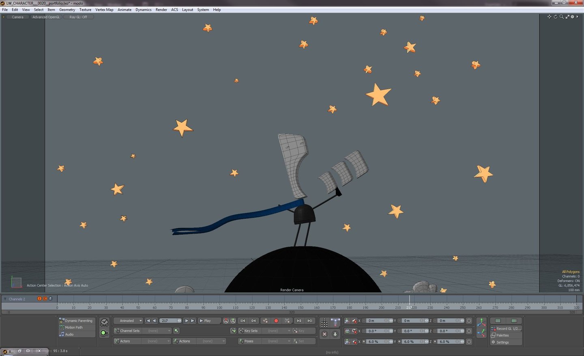
Task: Open viewport gear settings icon
Action: coord(572,17)
